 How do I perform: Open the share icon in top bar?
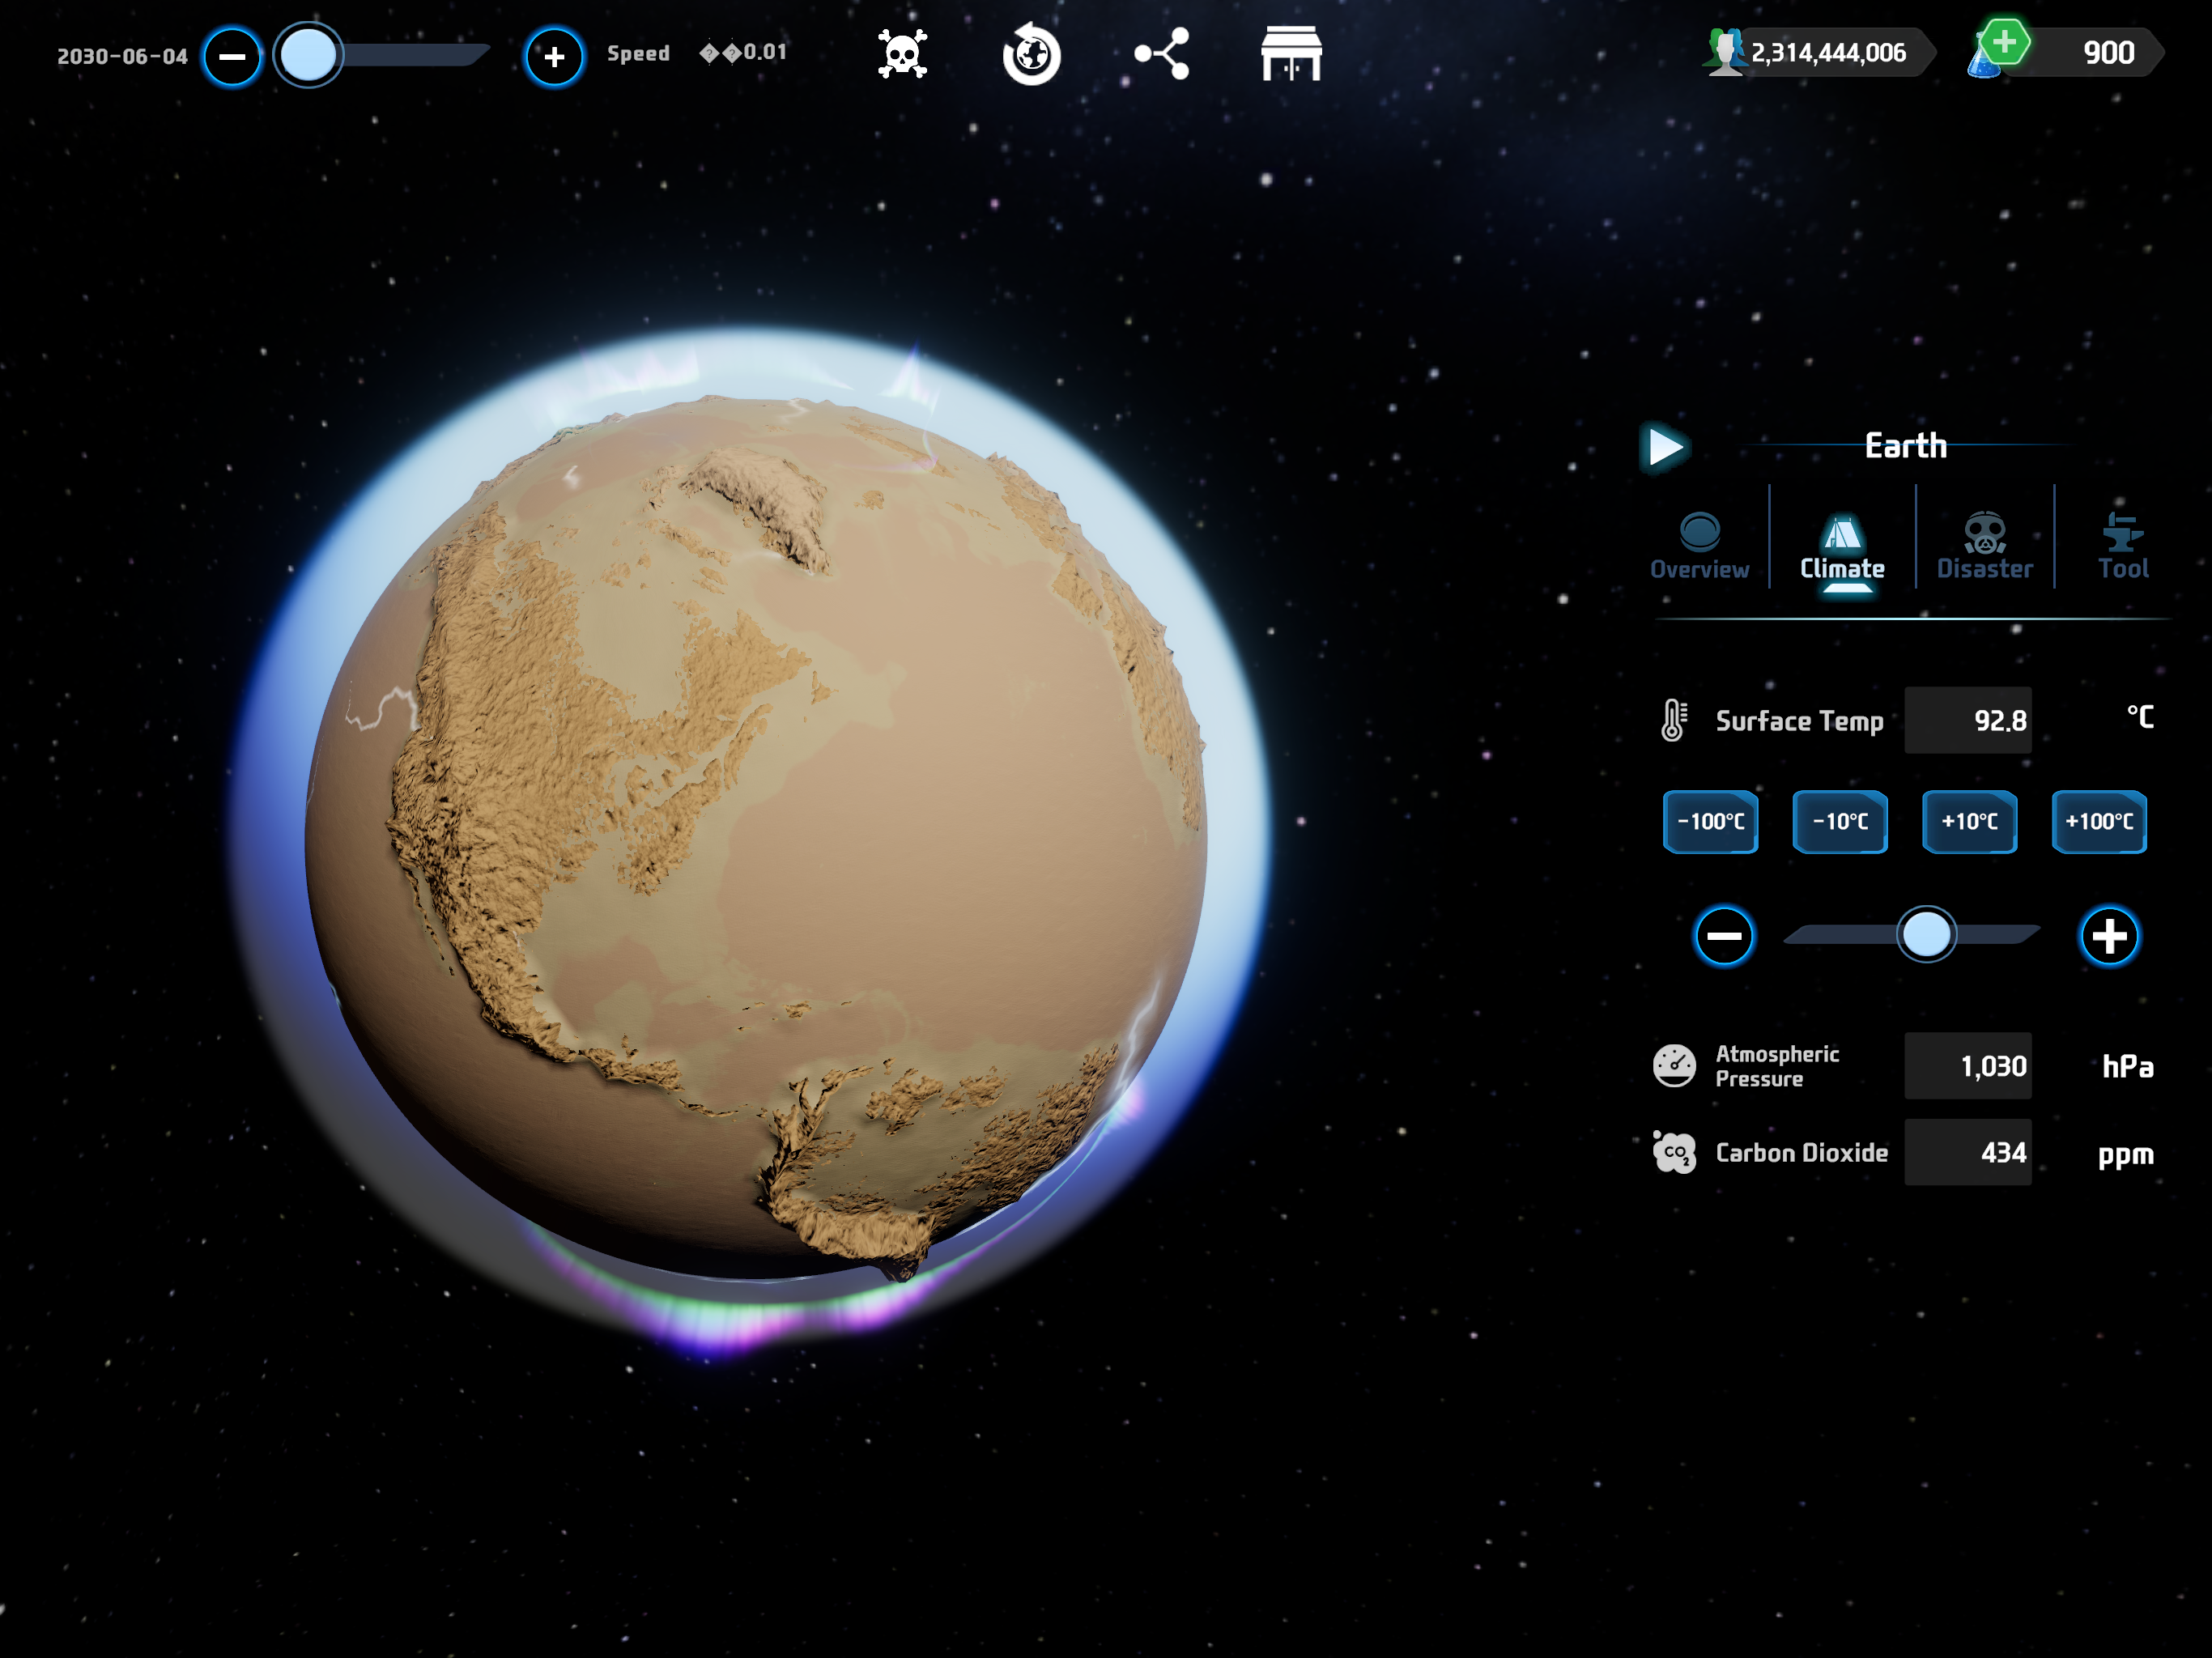[x=1162, y=54]
